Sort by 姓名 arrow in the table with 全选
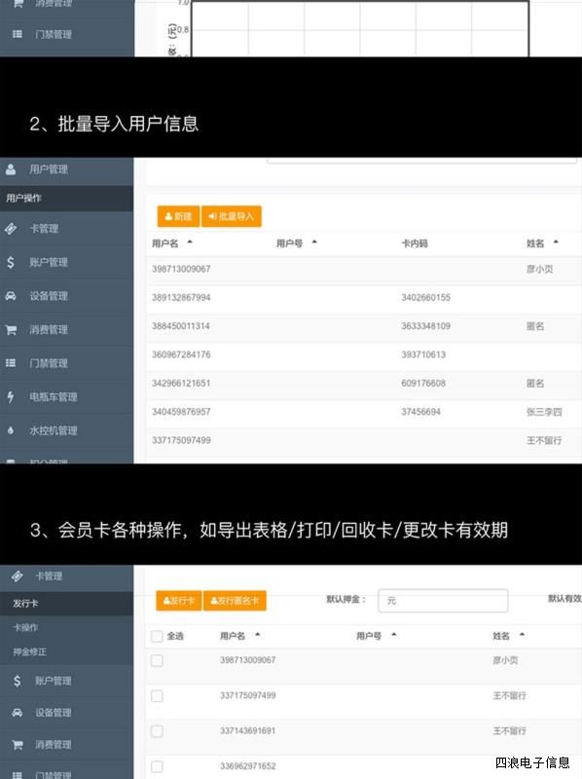Viewport: 582px width, 779px height. tap(522, 635)
